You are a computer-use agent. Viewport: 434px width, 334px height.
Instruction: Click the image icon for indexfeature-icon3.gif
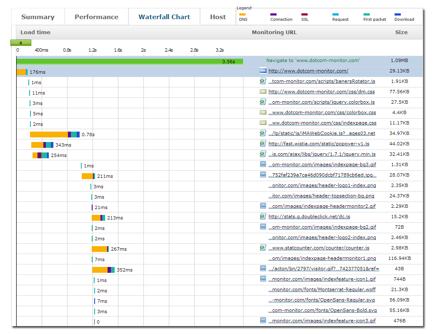click(x=263, y=320)
